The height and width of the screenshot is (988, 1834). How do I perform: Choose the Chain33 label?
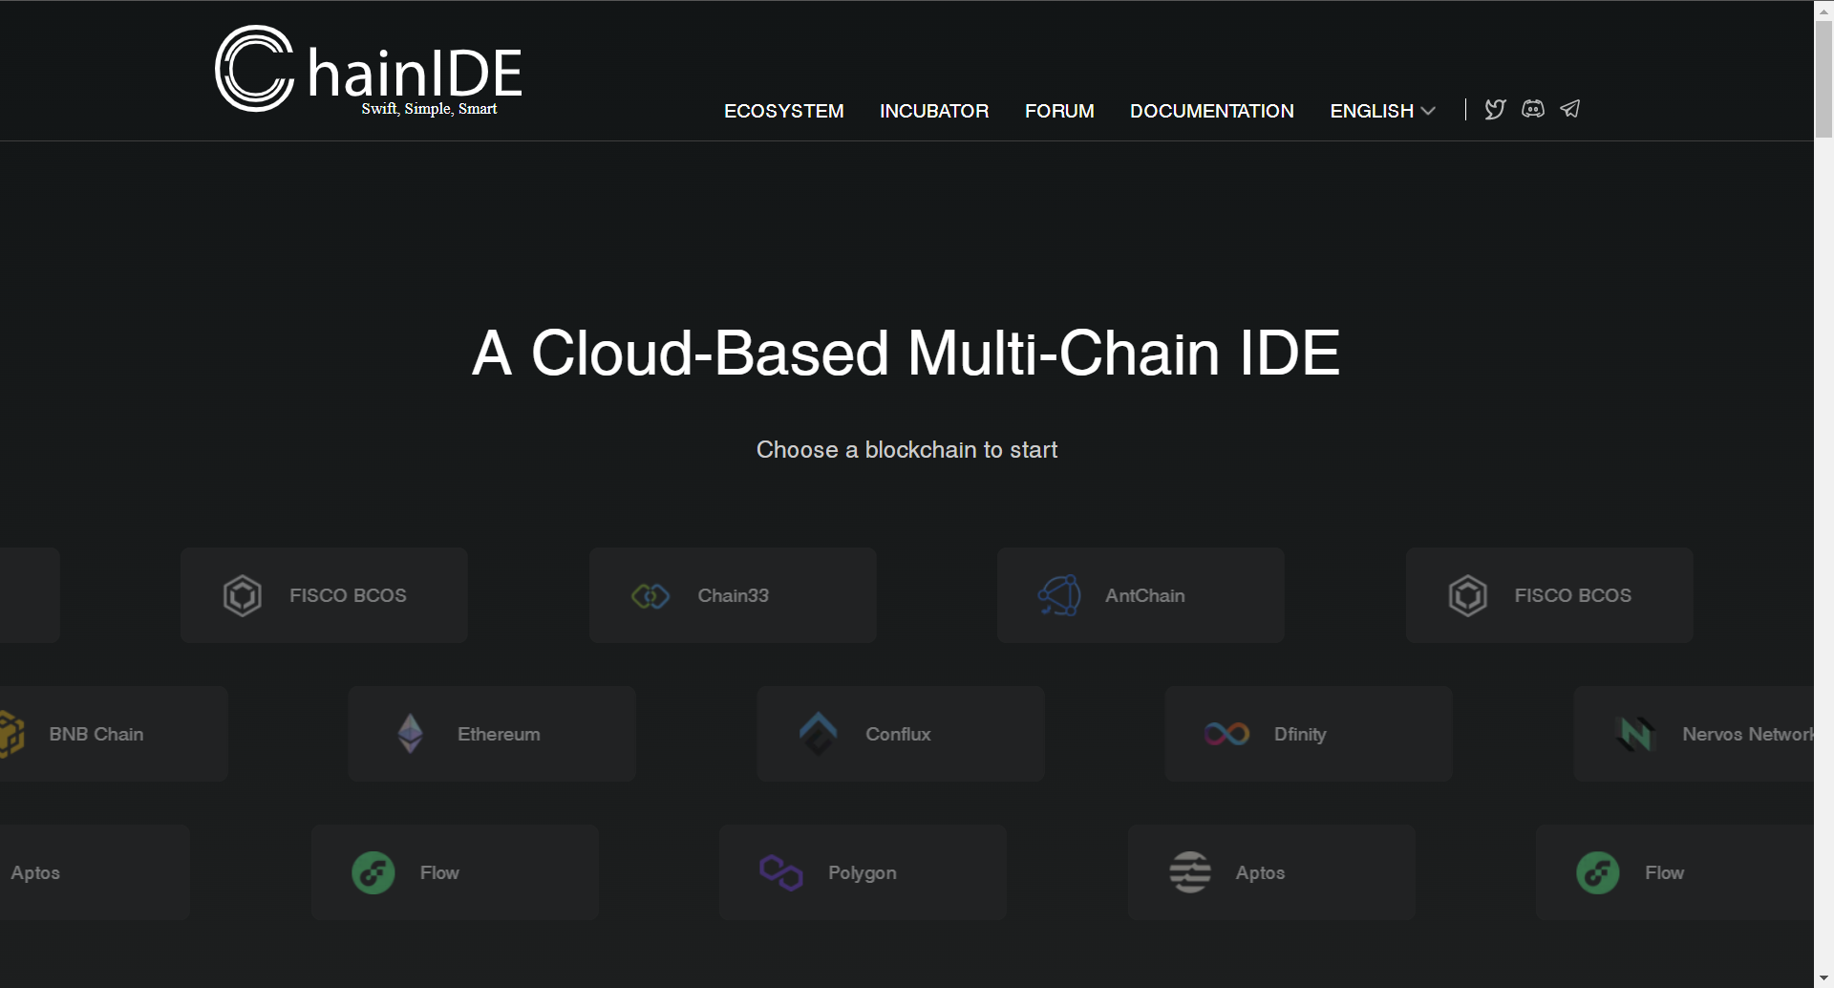click(x=733, y=595)
